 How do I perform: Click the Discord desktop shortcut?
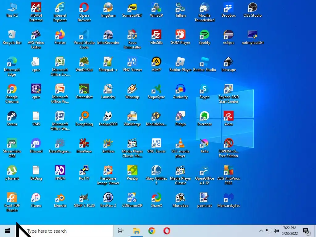(x=36, y=146)
